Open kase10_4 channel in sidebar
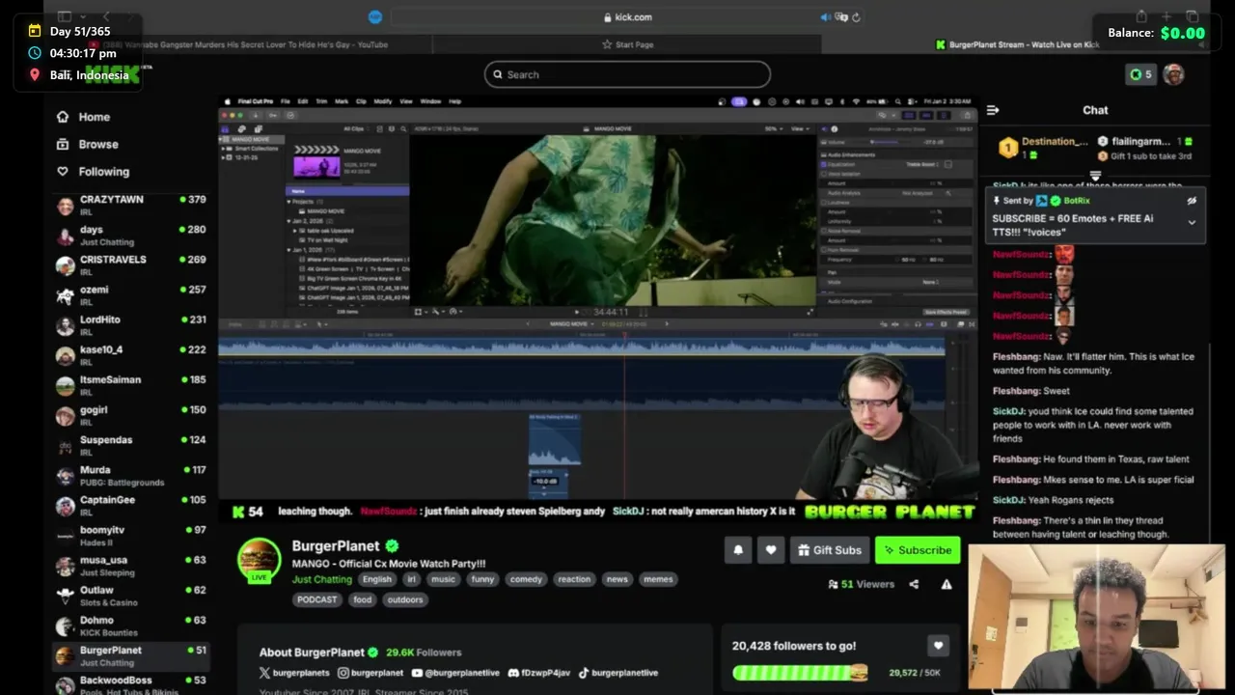 (x=131, y=355)
